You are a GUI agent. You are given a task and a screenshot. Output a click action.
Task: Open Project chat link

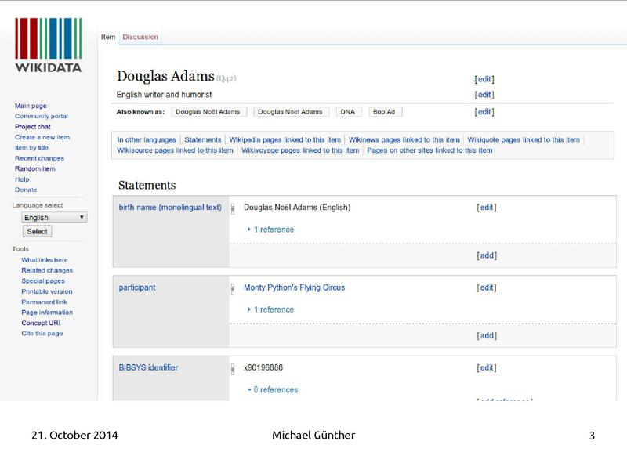(x=33, y=127)
